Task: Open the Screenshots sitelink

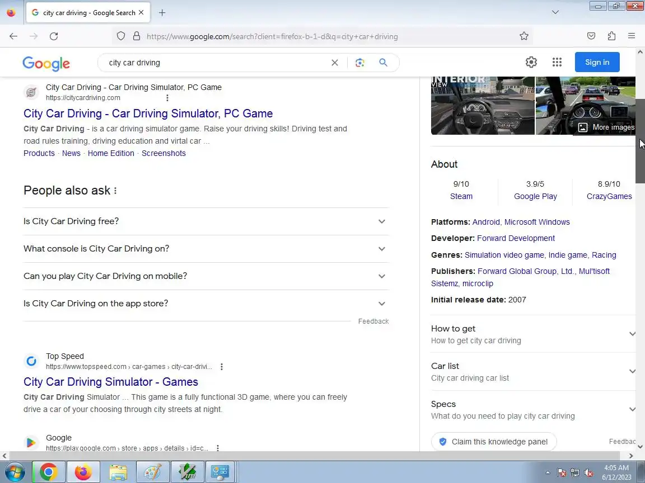Action: [x=163, y=153]
